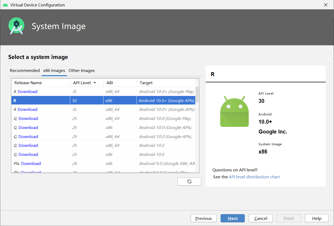Download R x86_64 Google APIs image
The image size is (334, 226).
click(x=27, y=109)
